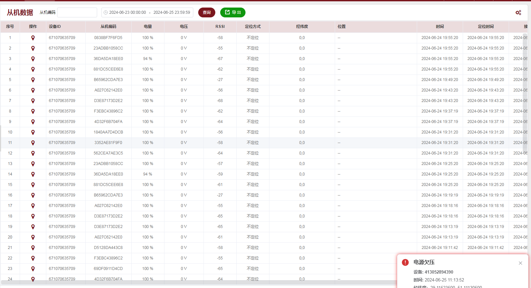This screenshot has width=531, height=288.
Task: Click the 定位方式 column header
Action: click(x=253, y=27)
